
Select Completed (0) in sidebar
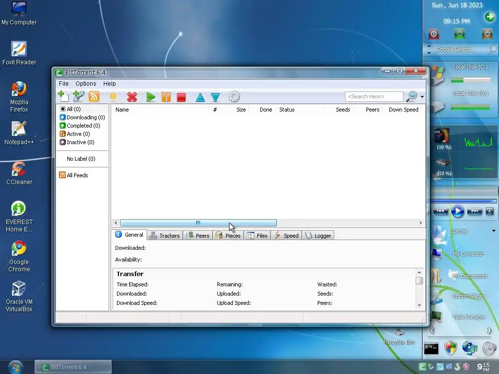coord(80,126)
